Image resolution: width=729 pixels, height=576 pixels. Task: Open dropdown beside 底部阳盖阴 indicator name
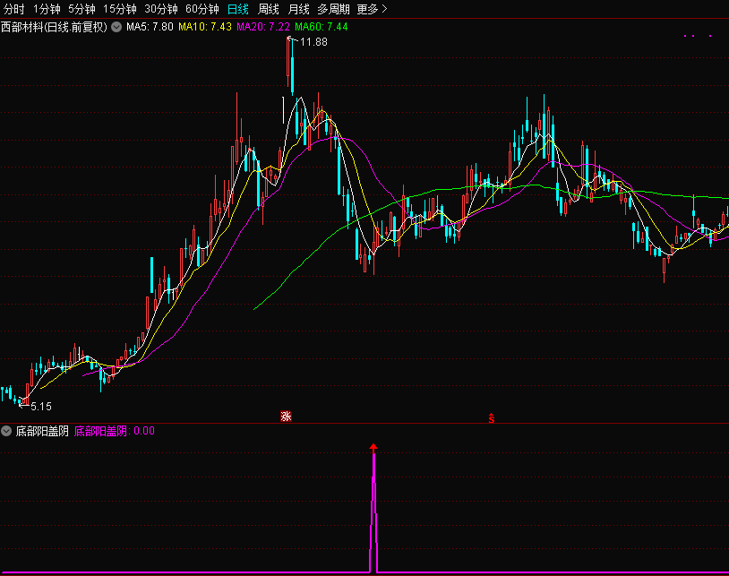pos(6,431)
